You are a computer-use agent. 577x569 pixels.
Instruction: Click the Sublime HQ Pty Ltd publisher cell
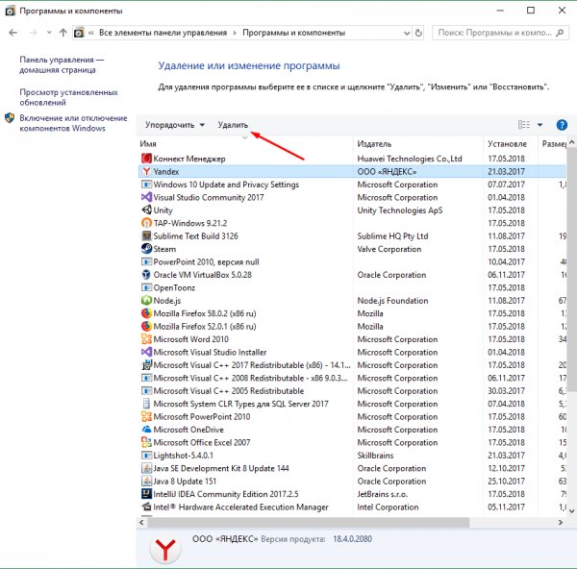[392, 235]
